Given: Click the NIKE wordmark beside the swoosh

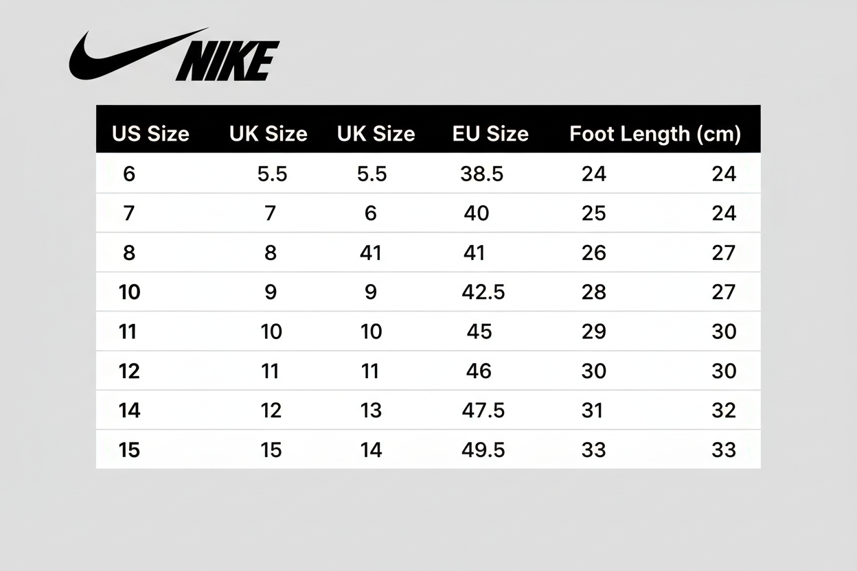Looking at the screenshot, I should coord(227,61).
